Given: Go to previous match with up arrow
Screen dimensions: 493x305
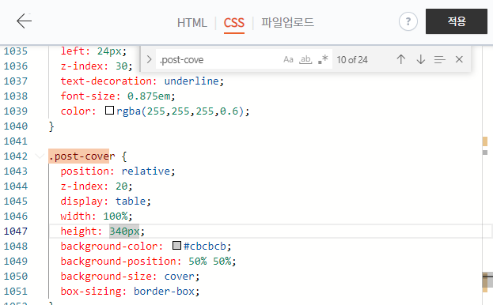Looking at the screenshot, I should [x=401, y=59].
